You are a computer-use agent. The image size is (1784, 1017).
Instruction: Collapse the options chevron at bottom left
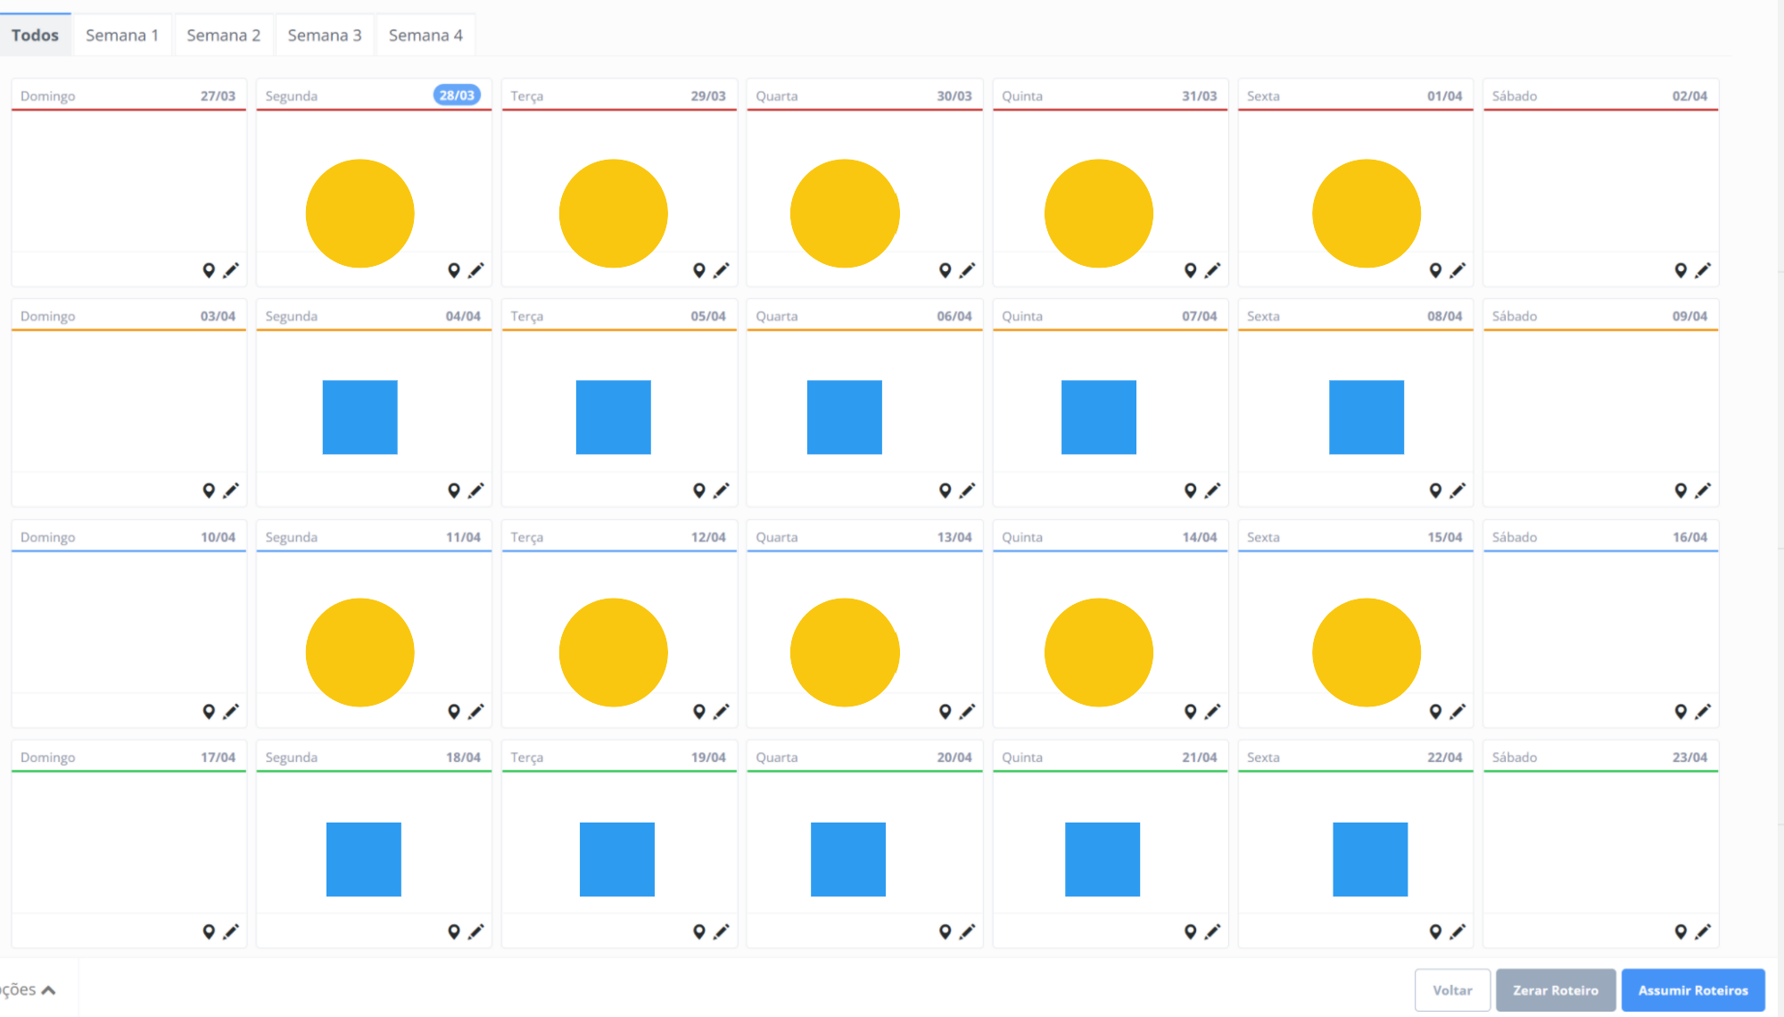[x=48, y=990]
